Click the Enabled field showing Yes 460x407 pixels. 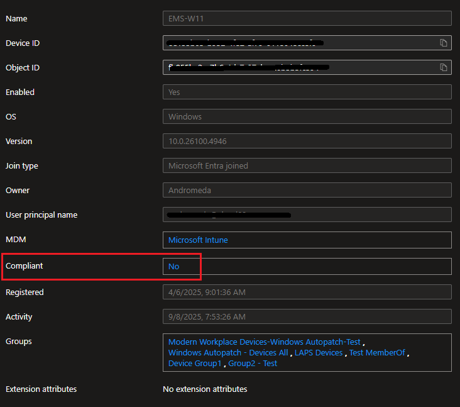307,92
